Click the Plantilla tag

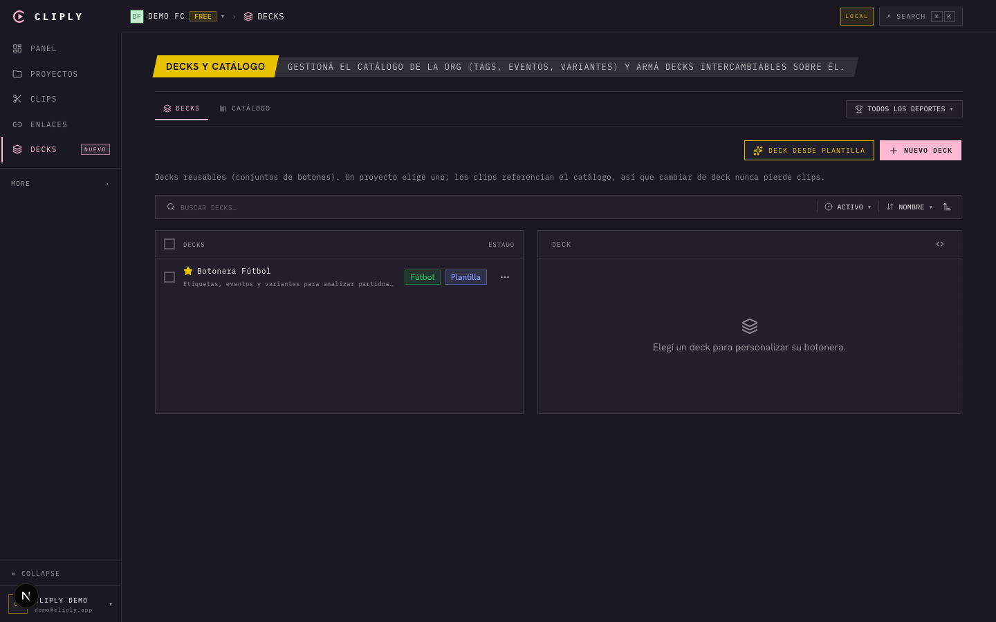[465, 277]
